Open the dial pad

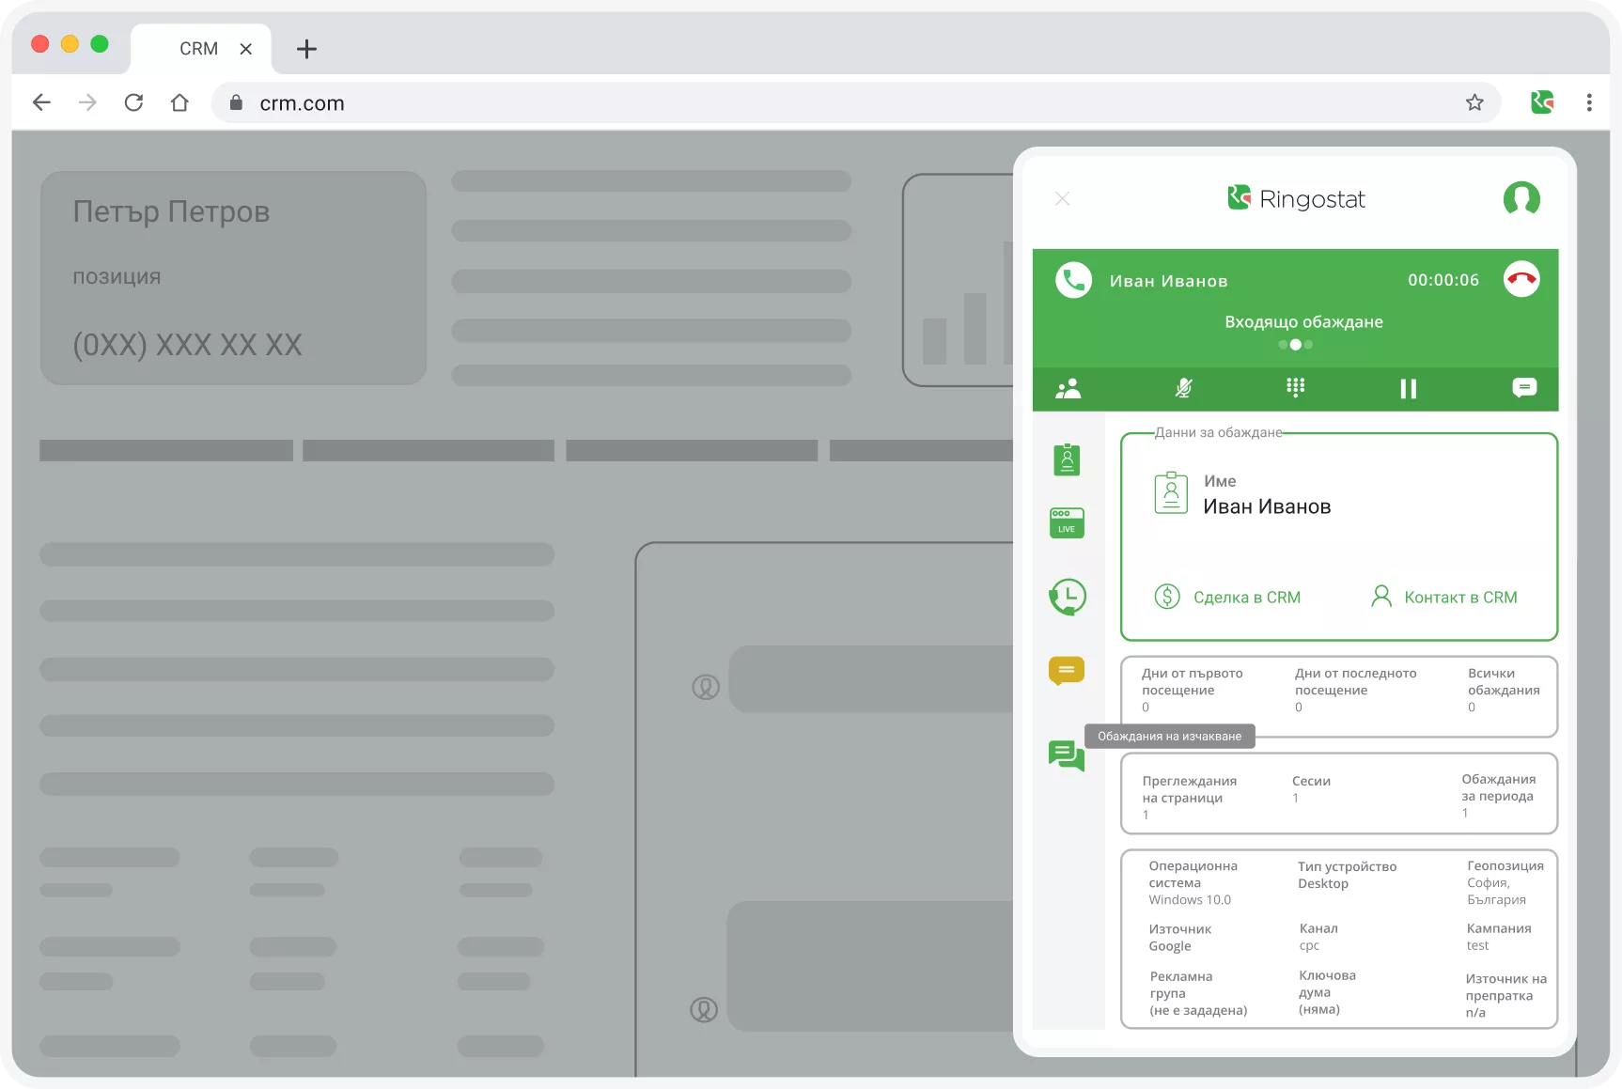[1295, 388]
